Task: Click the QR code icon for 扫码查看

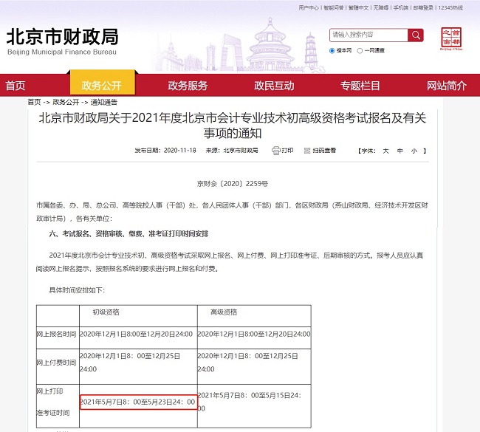Action: click(307, 151)
